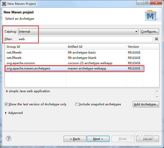The width and height of the screenshot is (164, 148).
Task: Sort by the Version column header
Action: (134, 47)
